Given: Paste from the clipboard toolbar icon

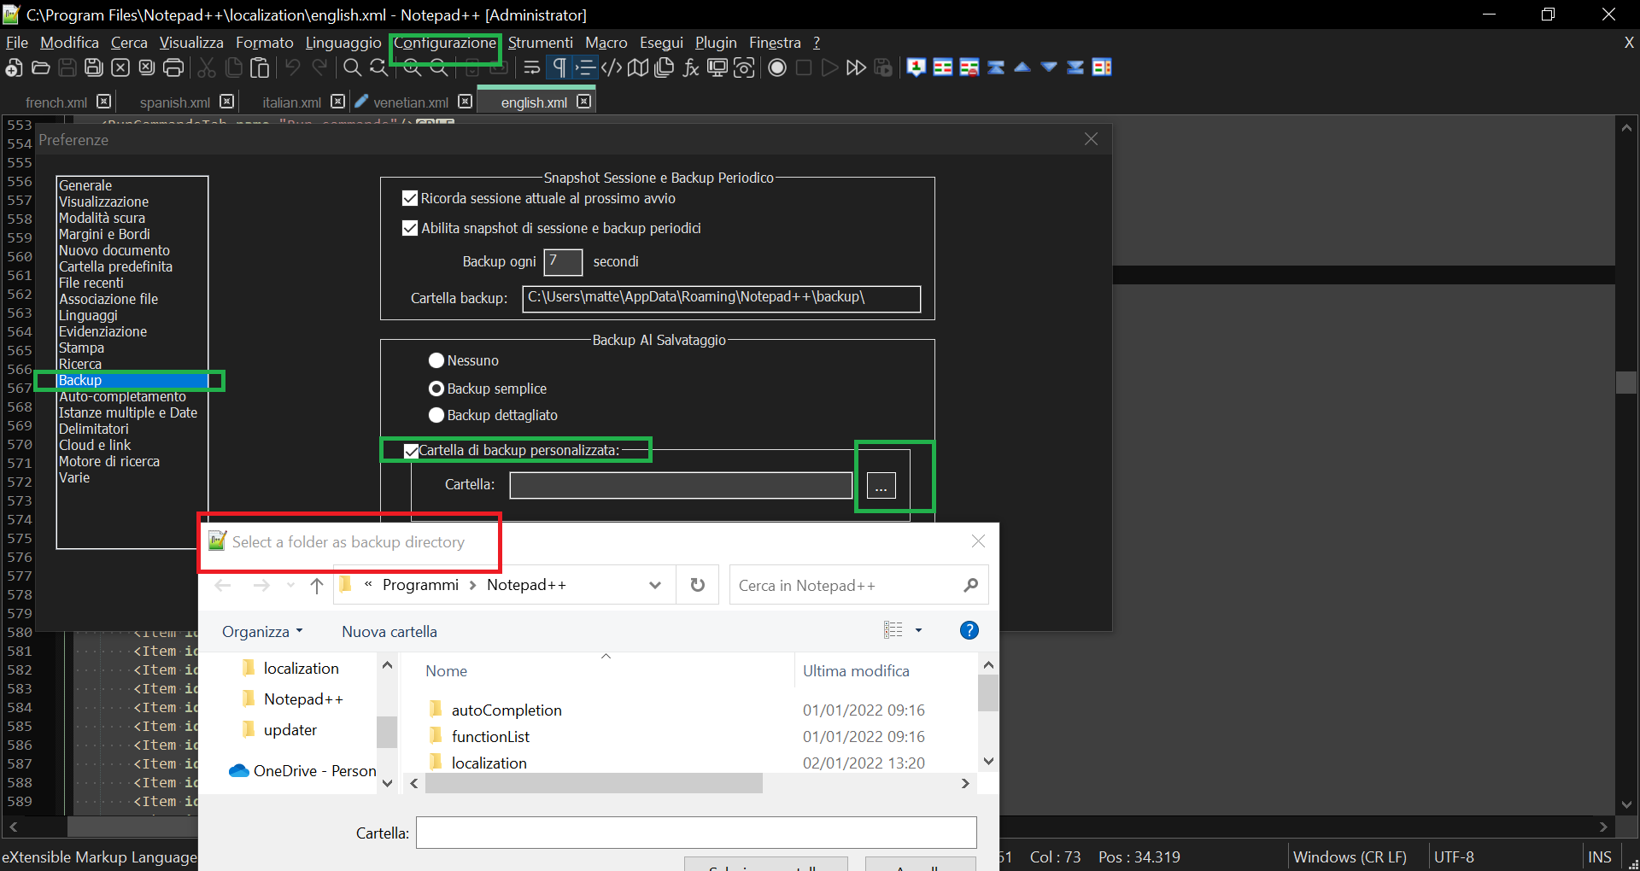Looking at the screenshot, I should [x=260, y=67].
